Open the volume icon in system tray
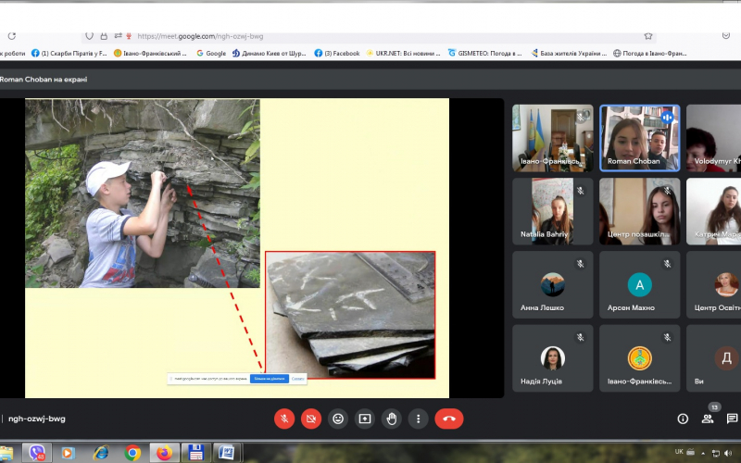 point(728,454)
